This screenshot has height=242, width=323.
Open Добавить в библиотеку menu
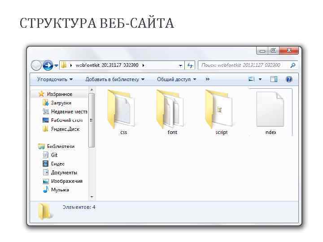[x=115, y=79]
